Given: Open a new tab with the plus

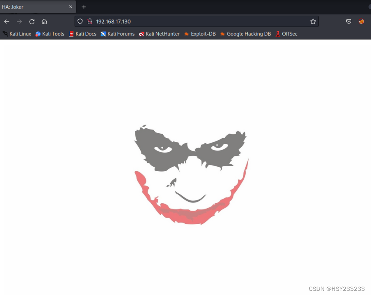Looking at the screenshot, I should [84, 7].
